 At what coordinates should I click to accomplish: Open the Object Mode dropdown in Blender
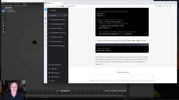(x=9, y=6)
